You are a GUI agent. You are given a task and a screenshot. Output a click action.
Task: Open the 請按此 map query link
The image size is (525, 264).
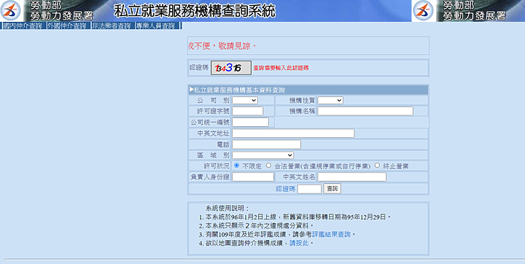coord(299,244)
